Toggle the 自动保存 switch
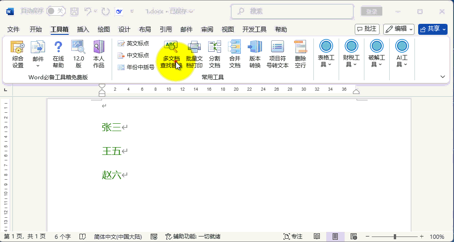The height and width of the screenshot is (242, 454). click(56, 11)
